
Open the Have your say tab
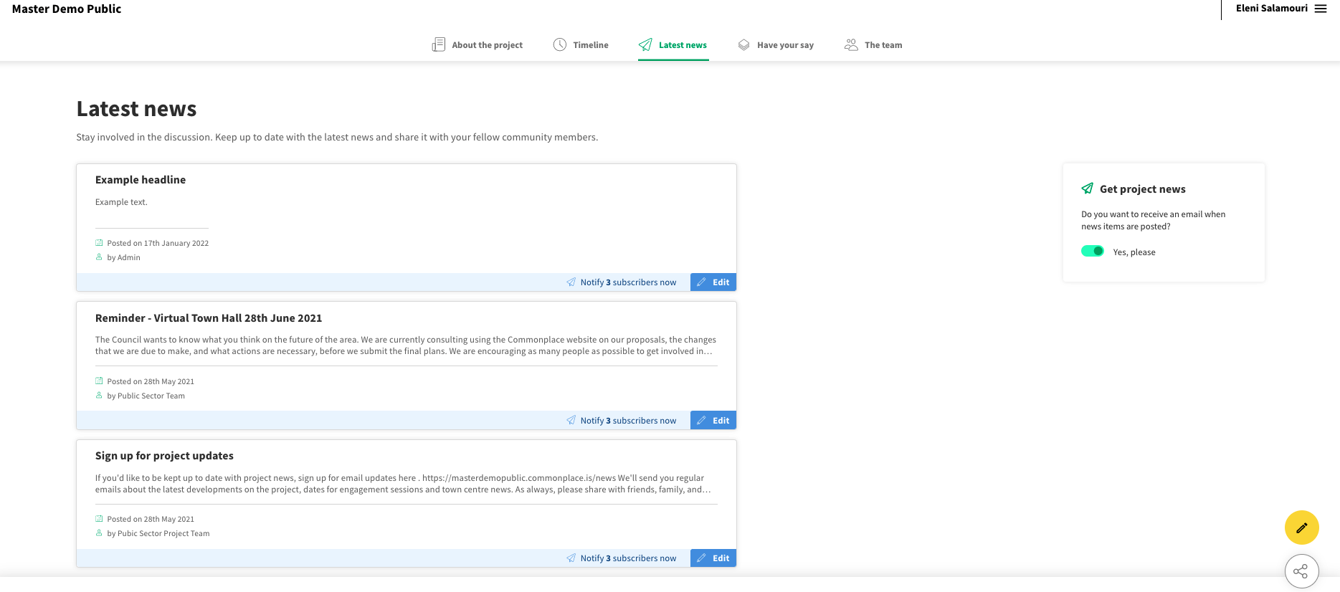[x=785, y=45]
